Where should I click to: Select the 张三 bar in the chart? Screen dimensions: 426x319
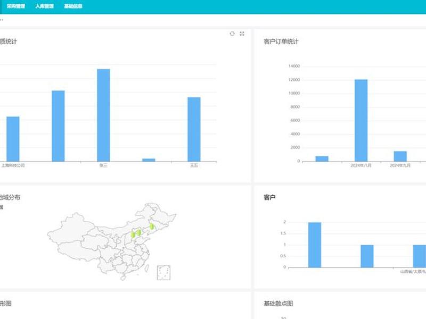[x=103, y=115]
